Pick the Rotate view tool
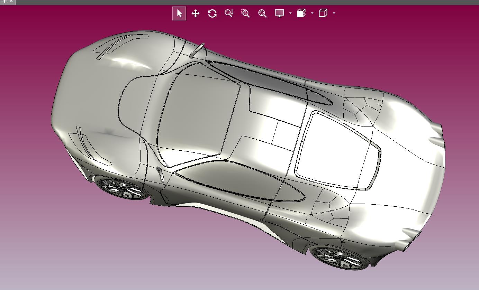Image resolution: width=479 pixels, height=290 pixels. point(212,13)
